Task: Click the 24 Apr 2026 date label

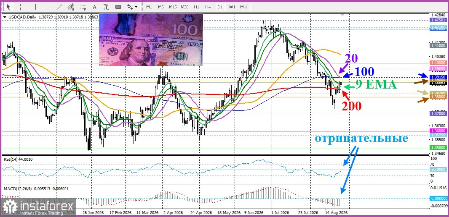Action: click(x=201, y=213)
